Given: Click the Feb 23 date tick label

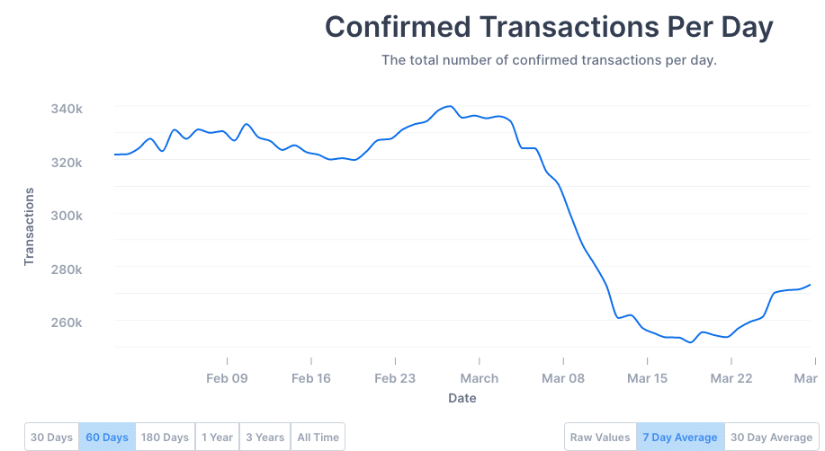Looking at the screenshot, I should pos(395,378).
